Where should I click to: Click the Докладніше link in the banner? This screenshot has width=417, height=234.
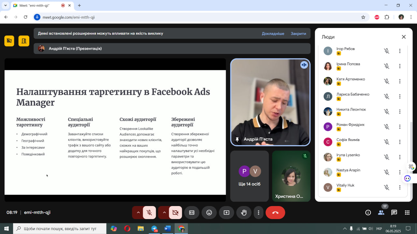point(273,33)
